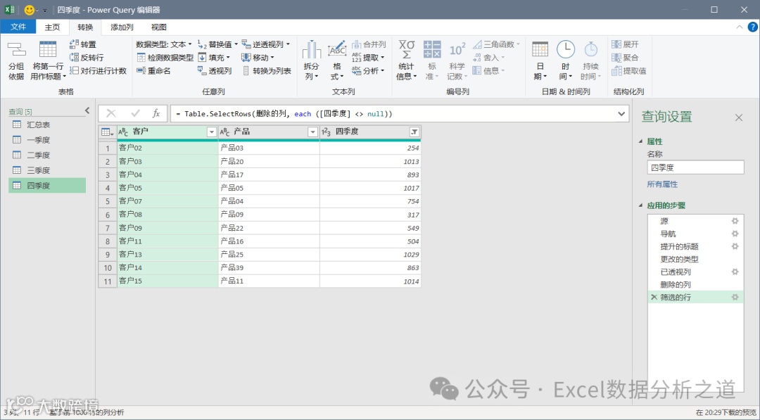The width and height of the screenshot is (760, 420).
Task: Open the 填充 fill dropdown
Action: coord(214,58)
